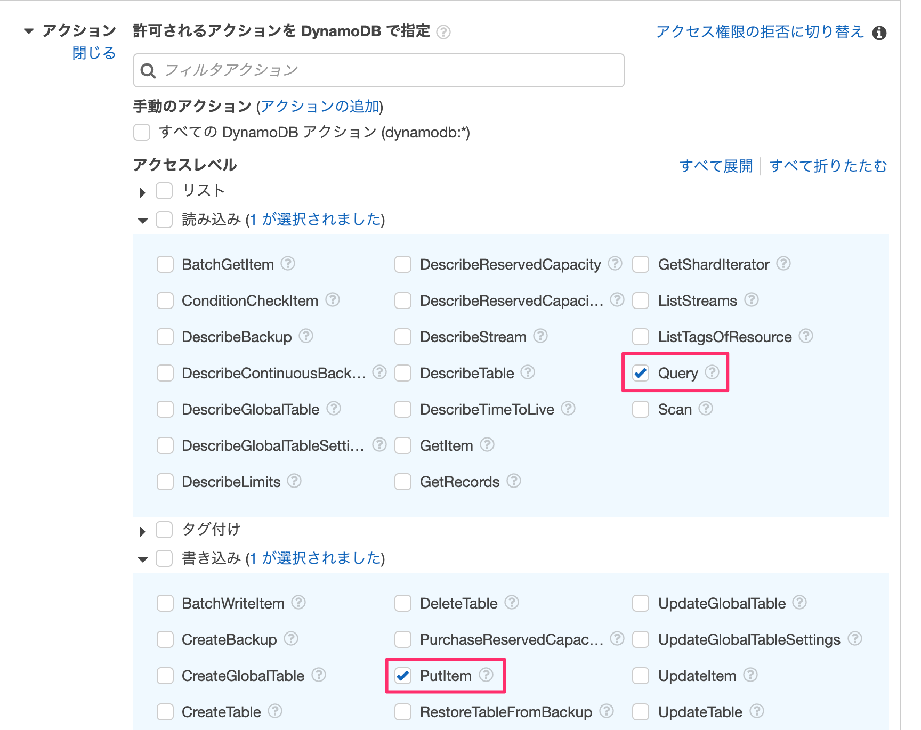The width and height of the screenshot is (921, 730).
Task: Tick the GetRecords checkbox
Action: point(403,482)
